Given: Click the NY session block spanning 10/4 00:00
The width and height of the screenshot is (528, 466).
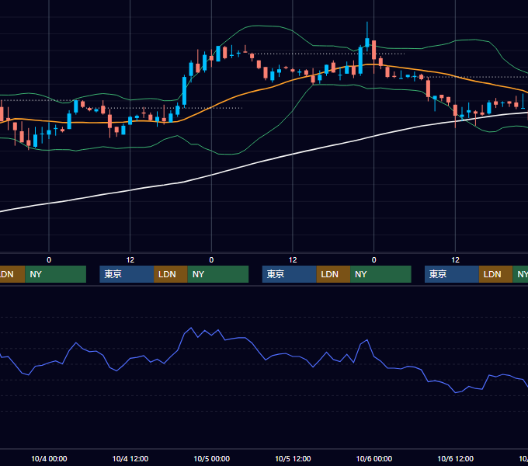Looking at the screenshot, I should pos(56,274).
